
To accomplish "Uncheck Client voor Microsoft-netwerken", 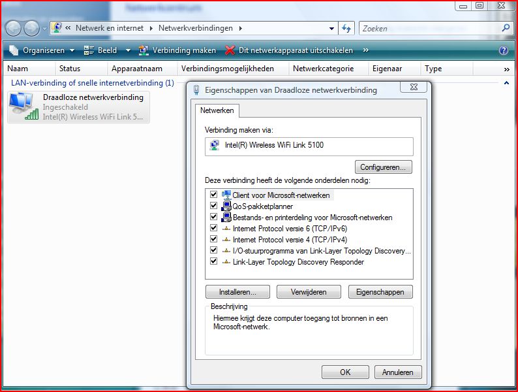I will click(214, 195).
